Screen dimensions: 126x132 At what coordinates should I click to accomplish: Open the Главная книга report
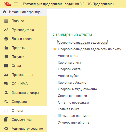[69, 109]
